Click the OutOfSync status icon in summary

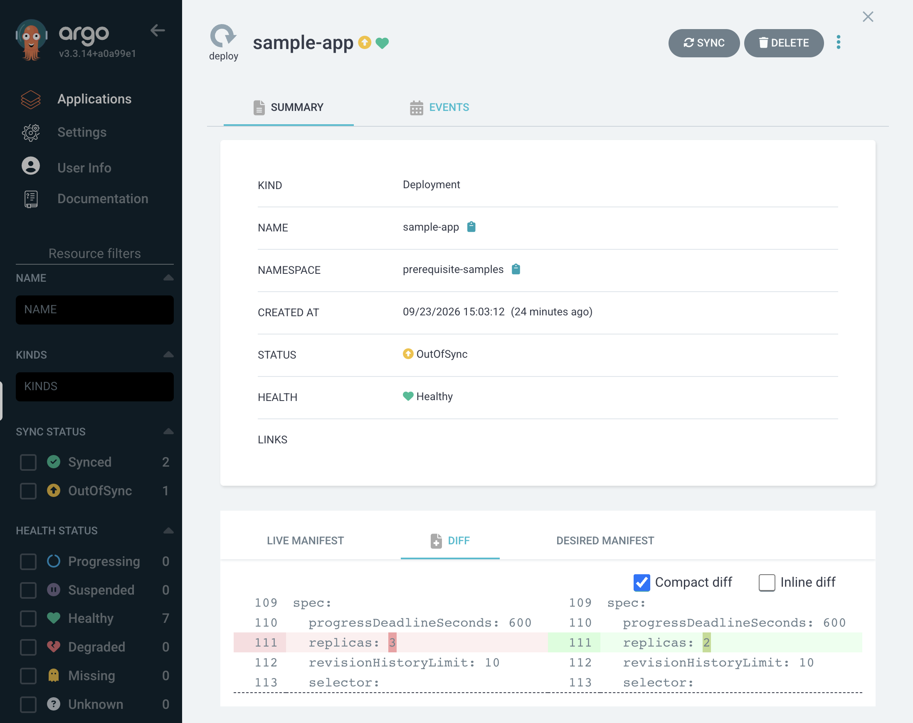coord(408,354)
